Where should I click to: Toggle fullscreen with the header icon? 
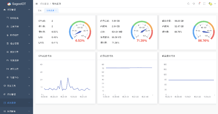coord(204,4)
